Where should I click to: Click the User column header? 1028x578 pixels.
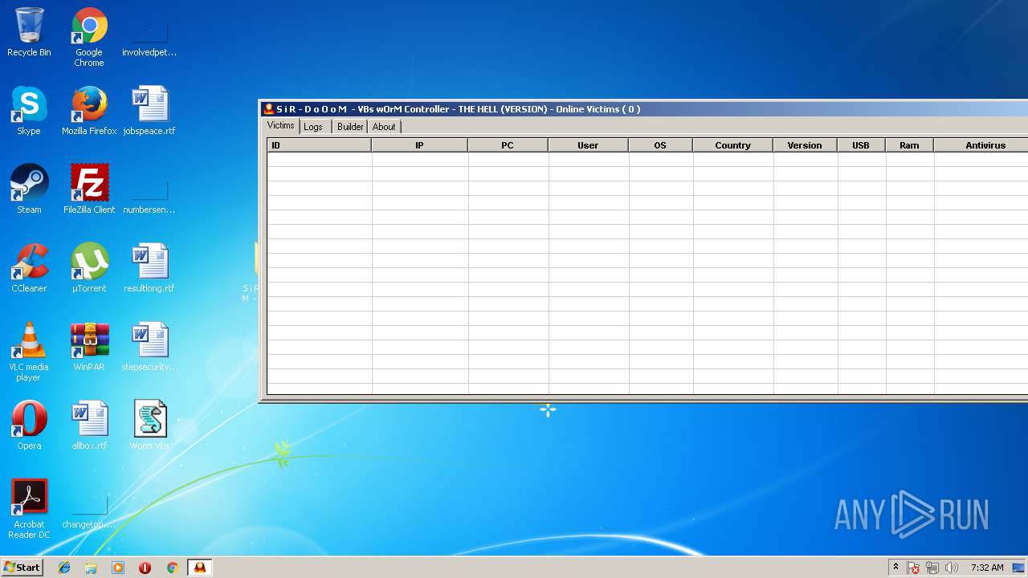(x=588, y=145)
